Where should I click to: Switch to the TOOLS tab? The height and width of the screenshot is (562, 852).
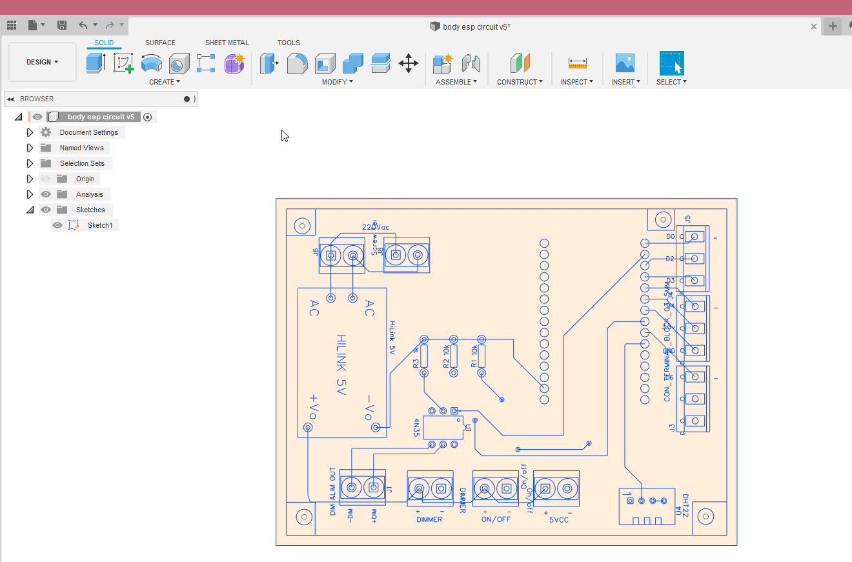pos(289,43)
